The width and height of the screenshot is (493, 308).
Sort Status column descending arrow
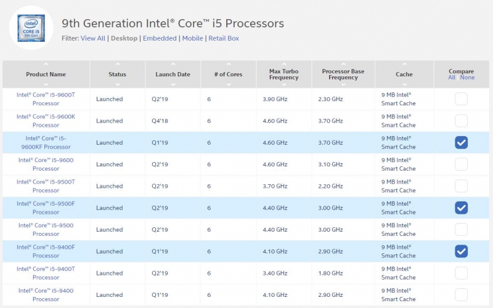[118, 84]
